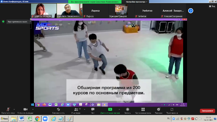Click Firefox icon in shared screen taskbar
The image size is (217, 122).
pos(44,105)
